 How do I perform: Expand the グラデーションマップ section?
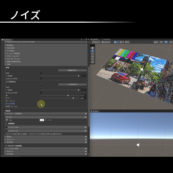coord(46,56)
